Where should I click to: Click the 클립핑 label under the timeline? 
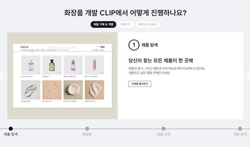click(x=87, y=134)
